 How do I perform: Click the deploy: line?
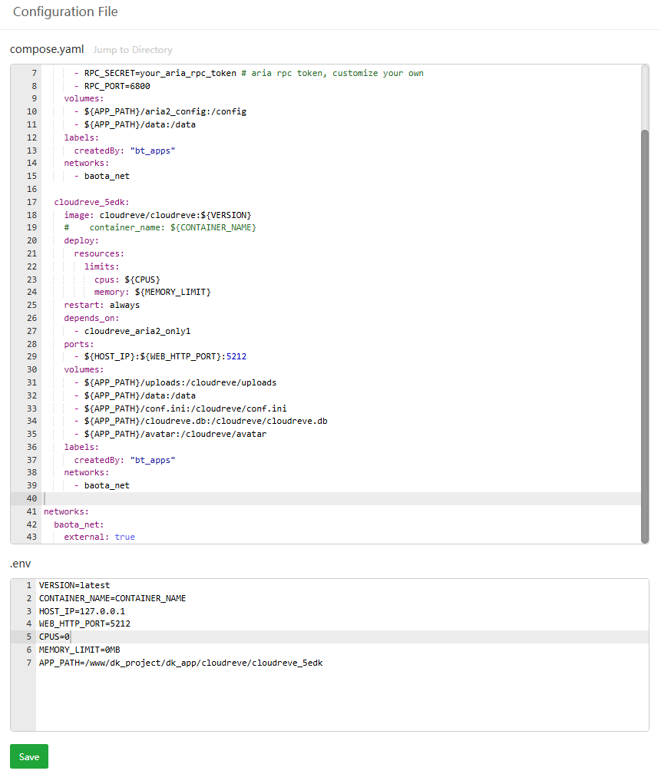pos(81,240)
